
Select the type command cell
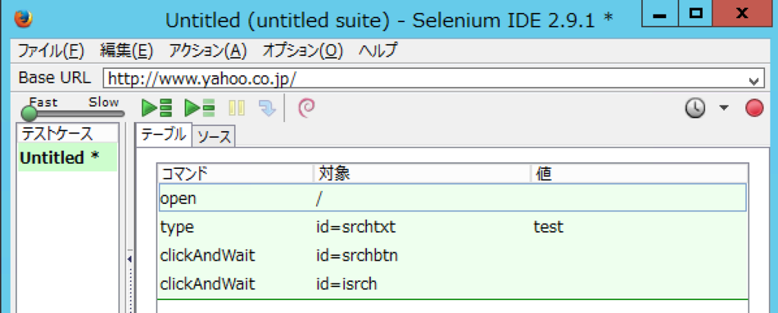176,227
